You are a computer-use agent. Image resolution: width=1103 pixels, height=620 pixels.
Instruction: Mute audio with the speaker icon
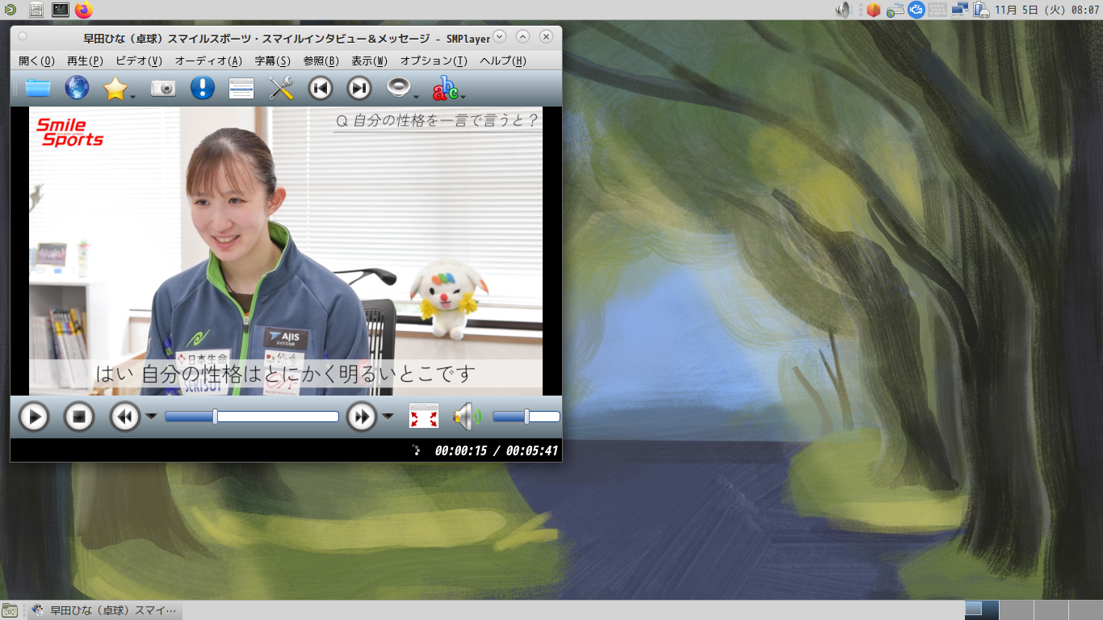[x=467, y=417]
